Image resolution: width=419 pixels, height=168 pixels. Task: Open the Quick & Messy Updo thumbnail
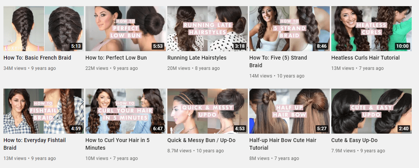pyautogui.click(x=208, y=111)
